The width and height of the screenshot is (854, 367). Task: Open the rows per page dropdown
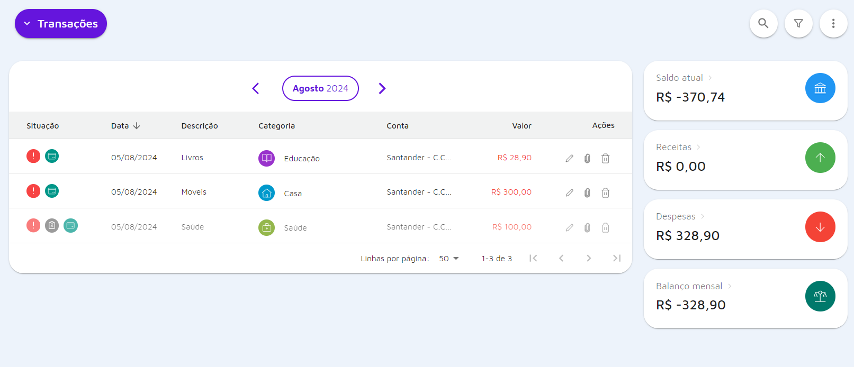point(448,259)
